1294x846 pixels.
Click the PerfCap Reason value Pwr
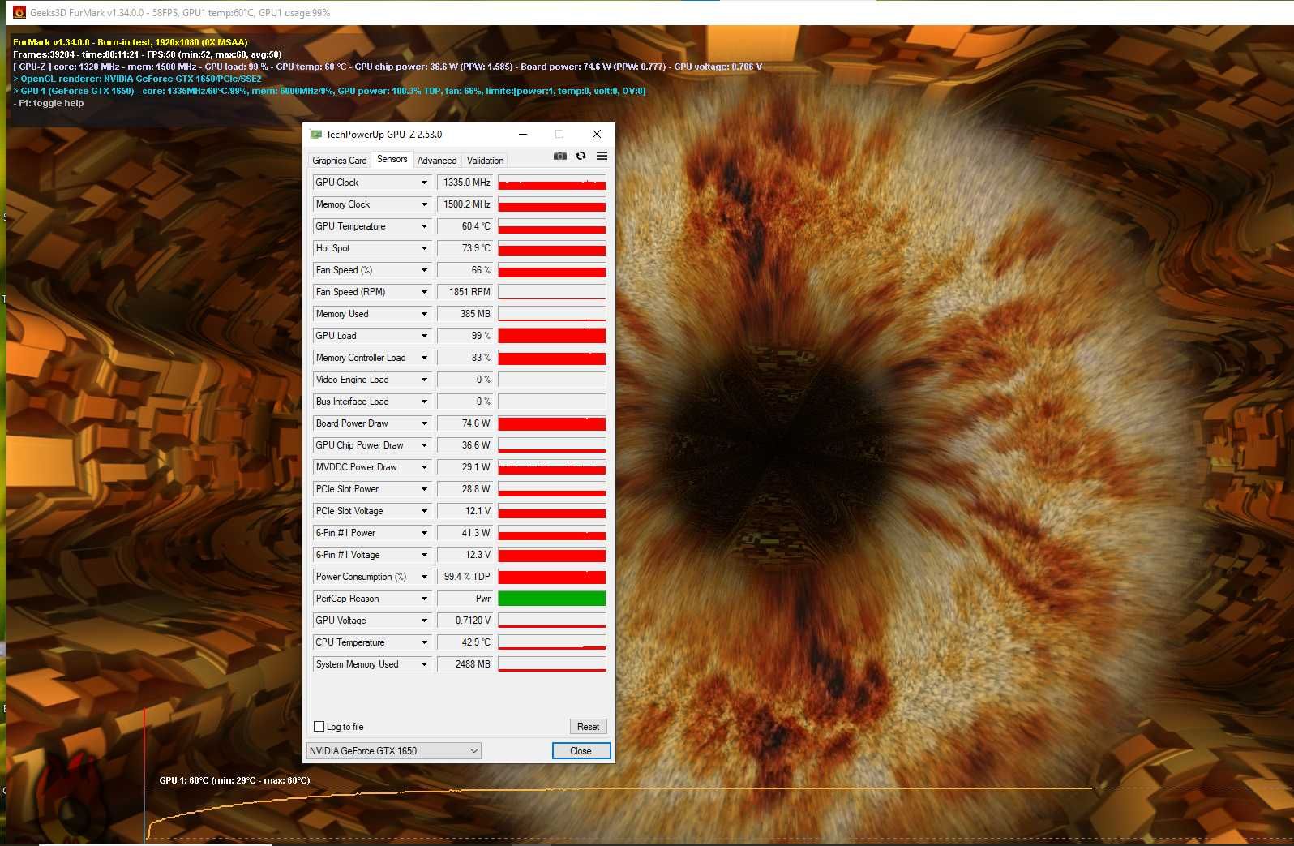(x=465, y=599)
